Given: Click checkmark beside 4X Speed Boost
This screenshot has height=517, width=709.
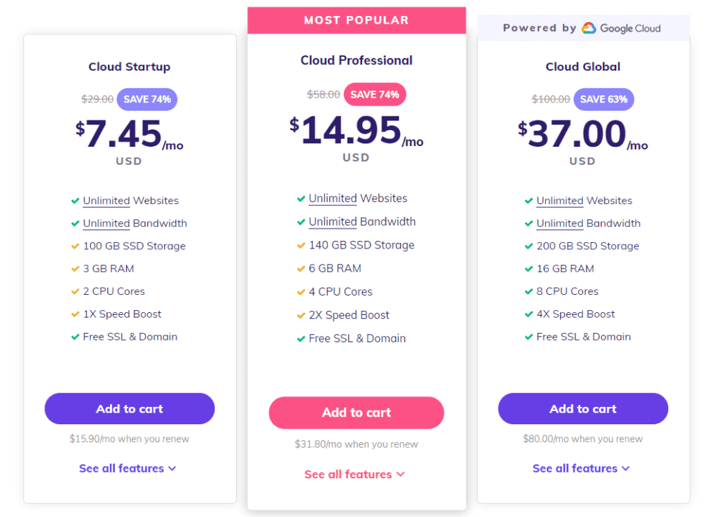Looking at the screenshot, I should (528, 314).
